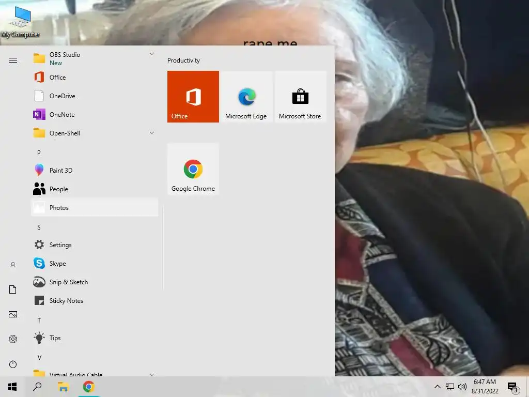Screen dimensions: 529x397
Task: Open the volume tray icon
Action: tap(462, 387)
